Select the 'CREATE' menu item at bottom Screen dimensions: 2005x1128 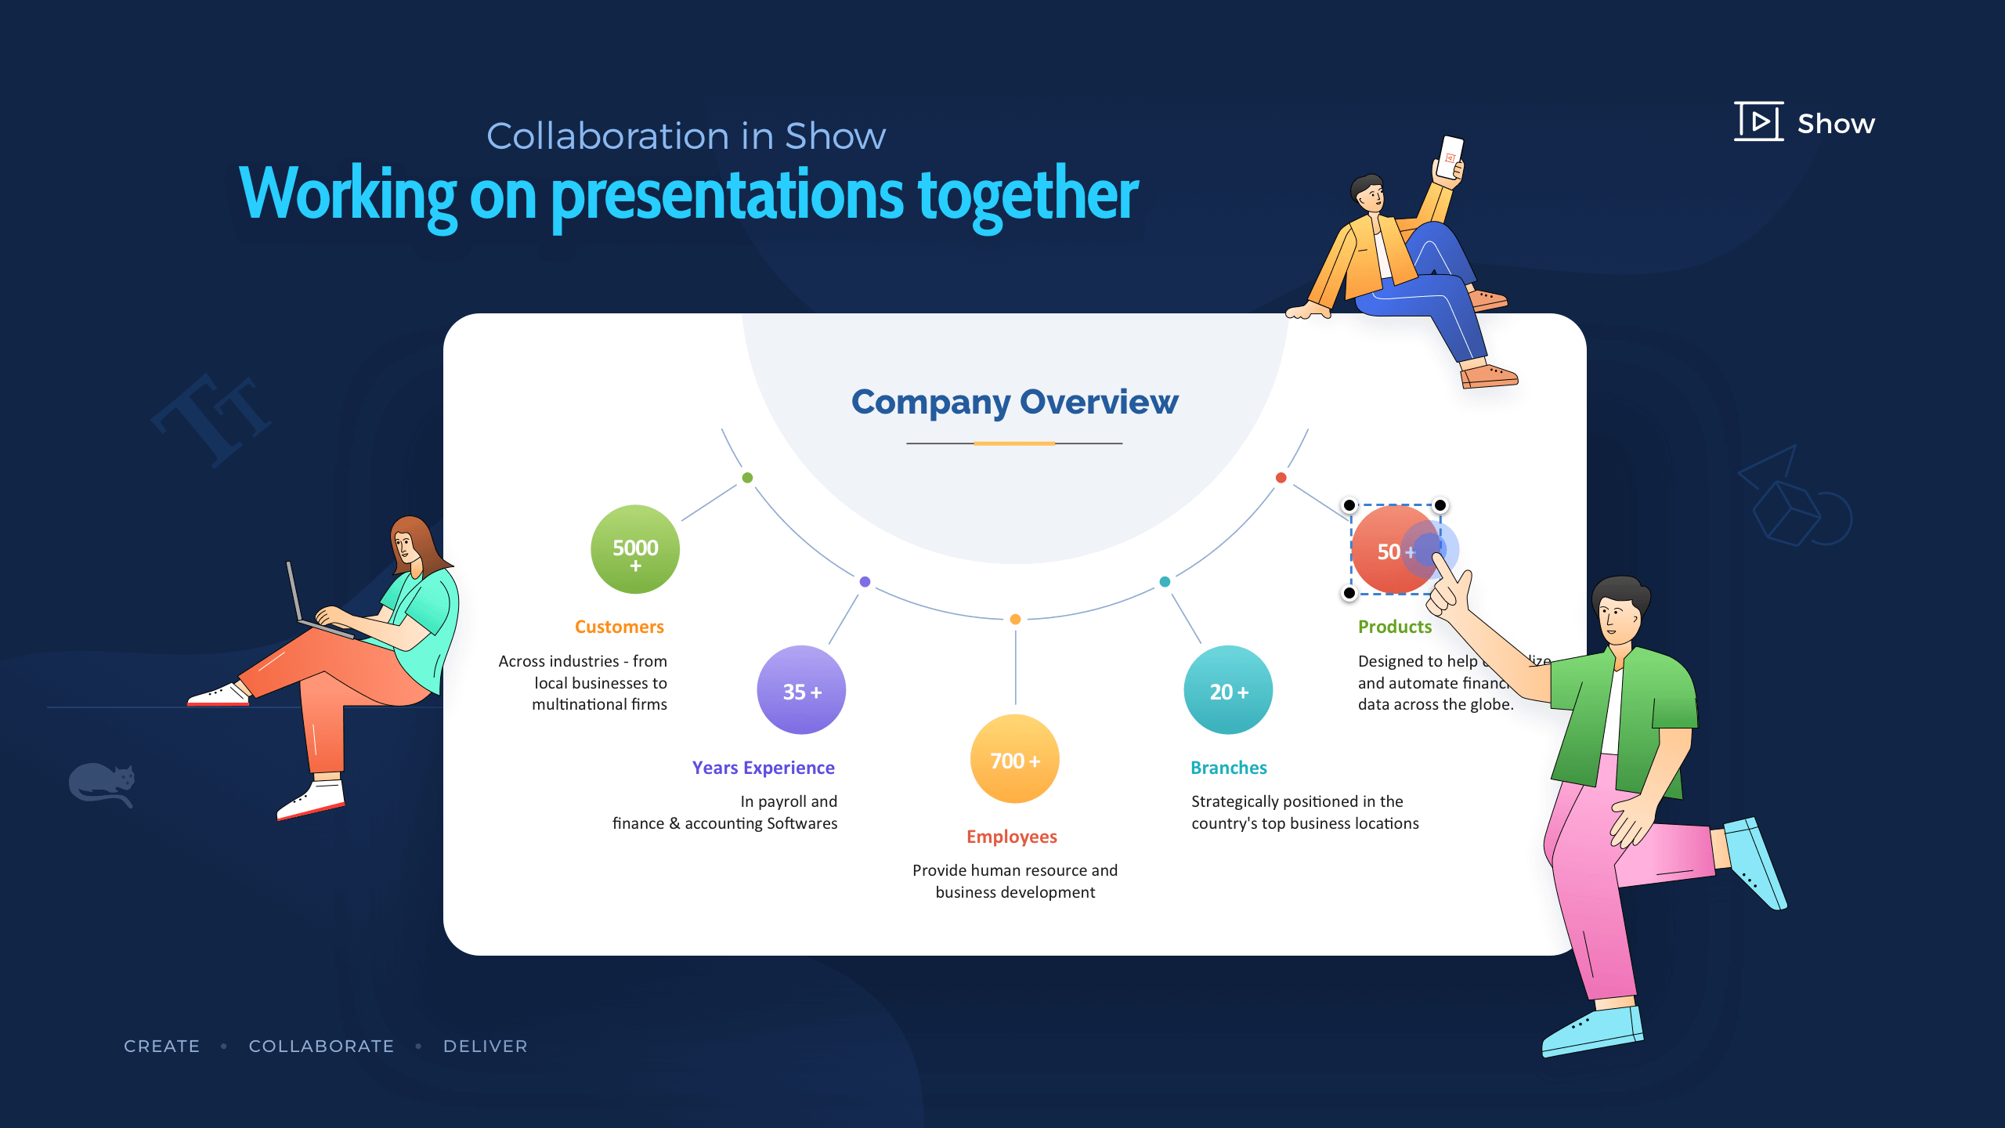click(x=160, y=1046)
